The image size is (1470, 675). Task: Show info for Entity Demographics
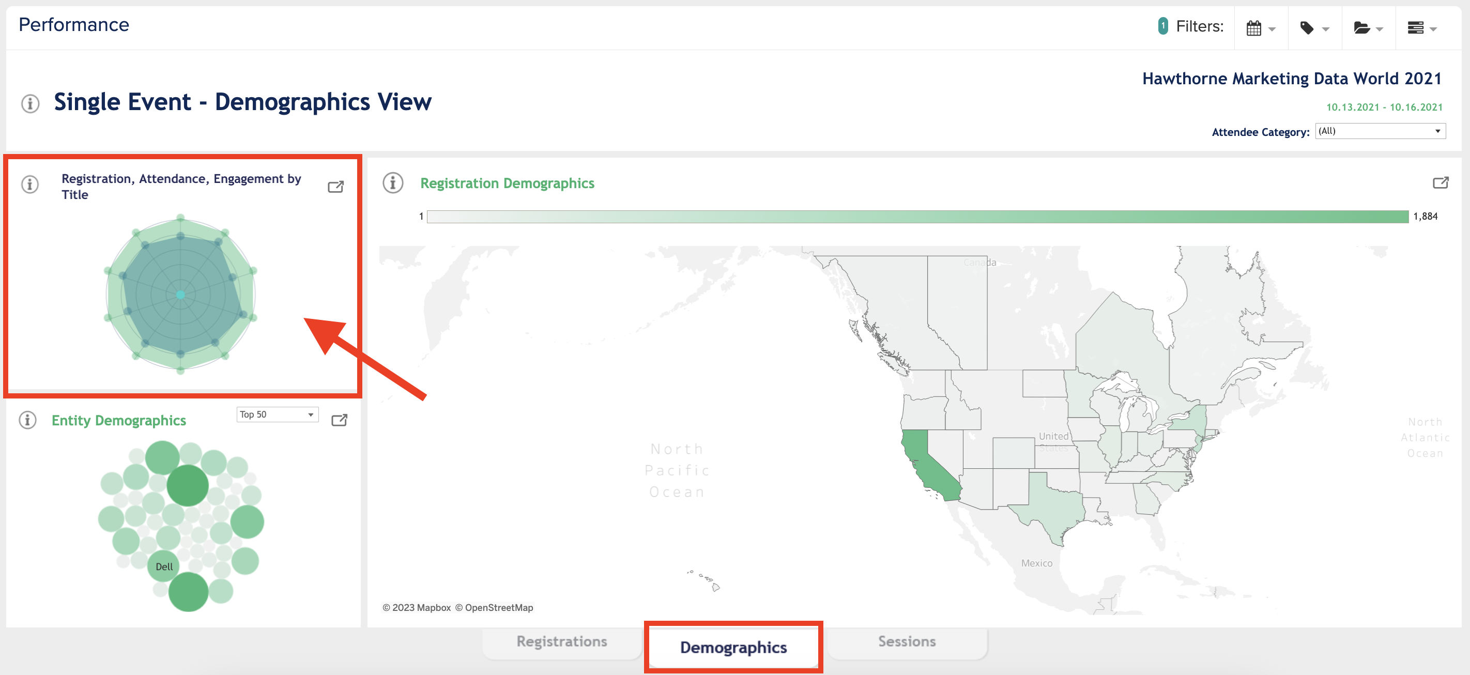(28, 420)
